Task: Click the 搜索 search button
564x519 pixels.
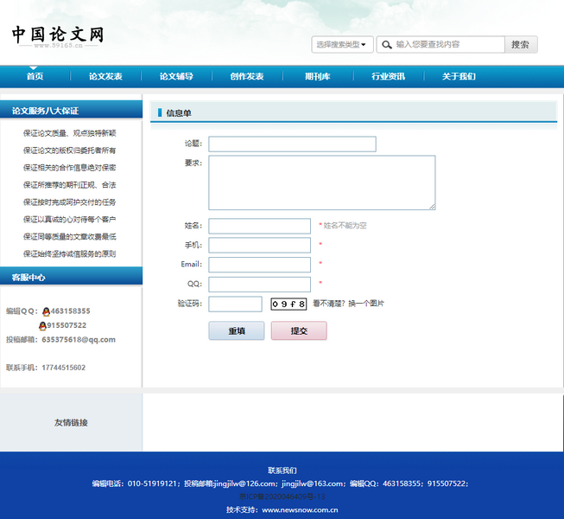Action: coord(521,44)
